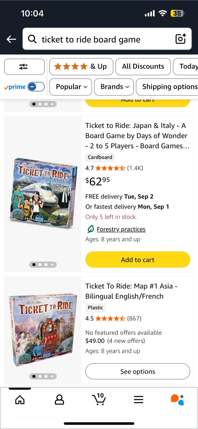
Task: Tap the search field text
Action: coord(91,39)
